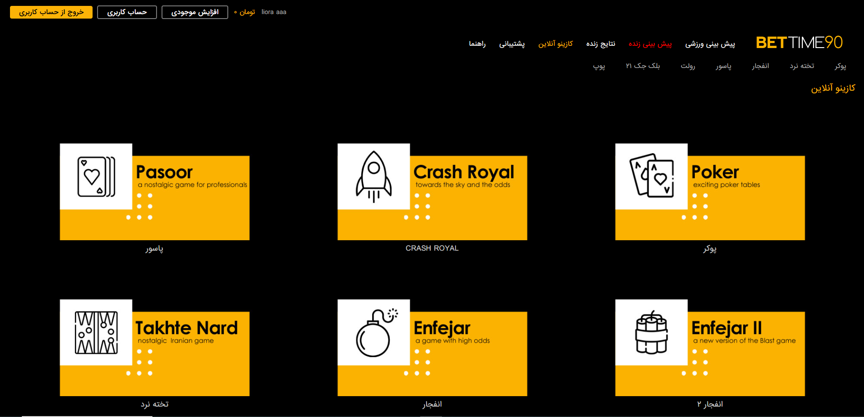This screenshot has height=417, width=864.
Task: Click the Enfejar bomb icon
Action: (373, 332)
